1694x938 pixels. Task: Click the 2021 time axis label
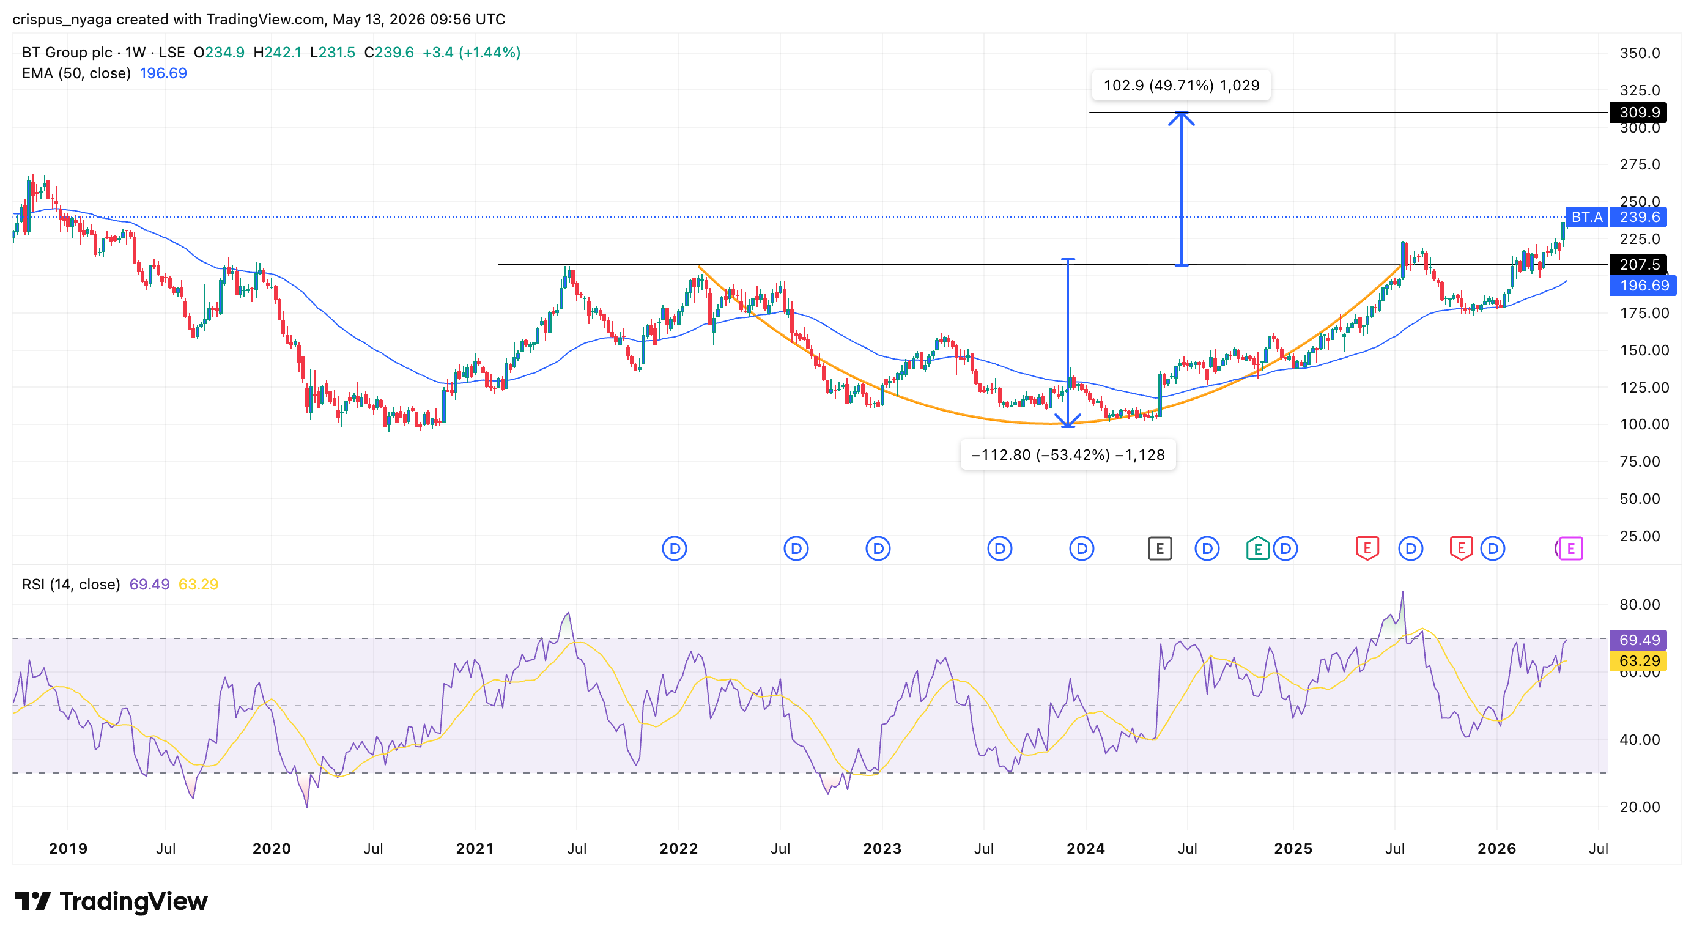(x=475, y=849)
